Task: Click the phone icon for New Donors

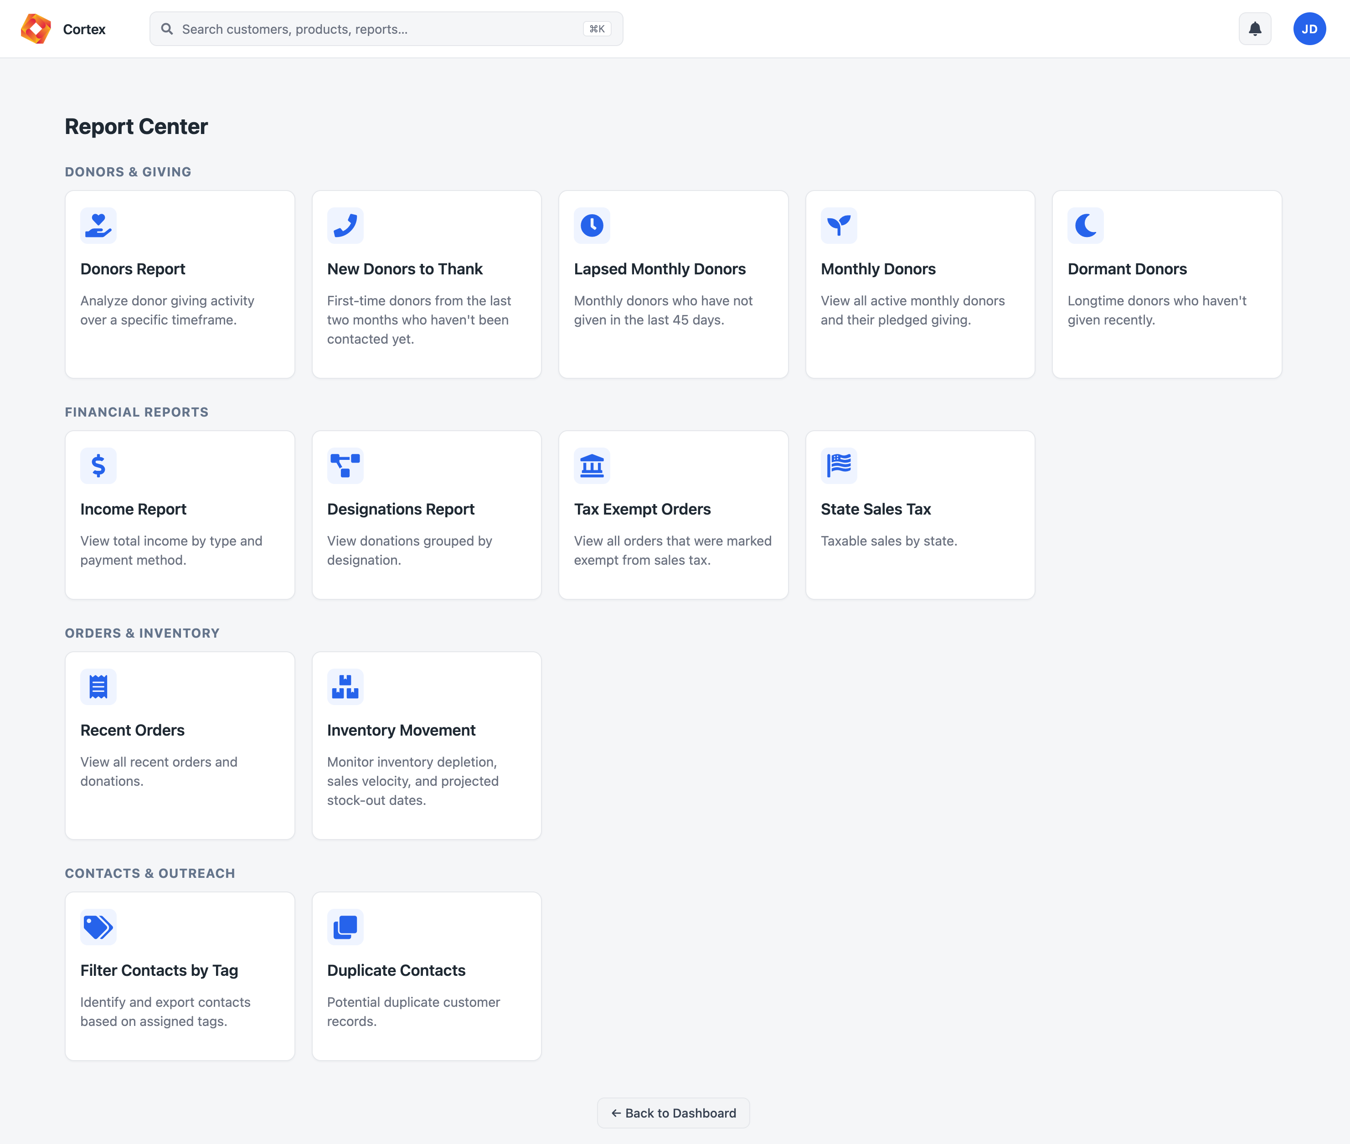Action: (345, 226)
